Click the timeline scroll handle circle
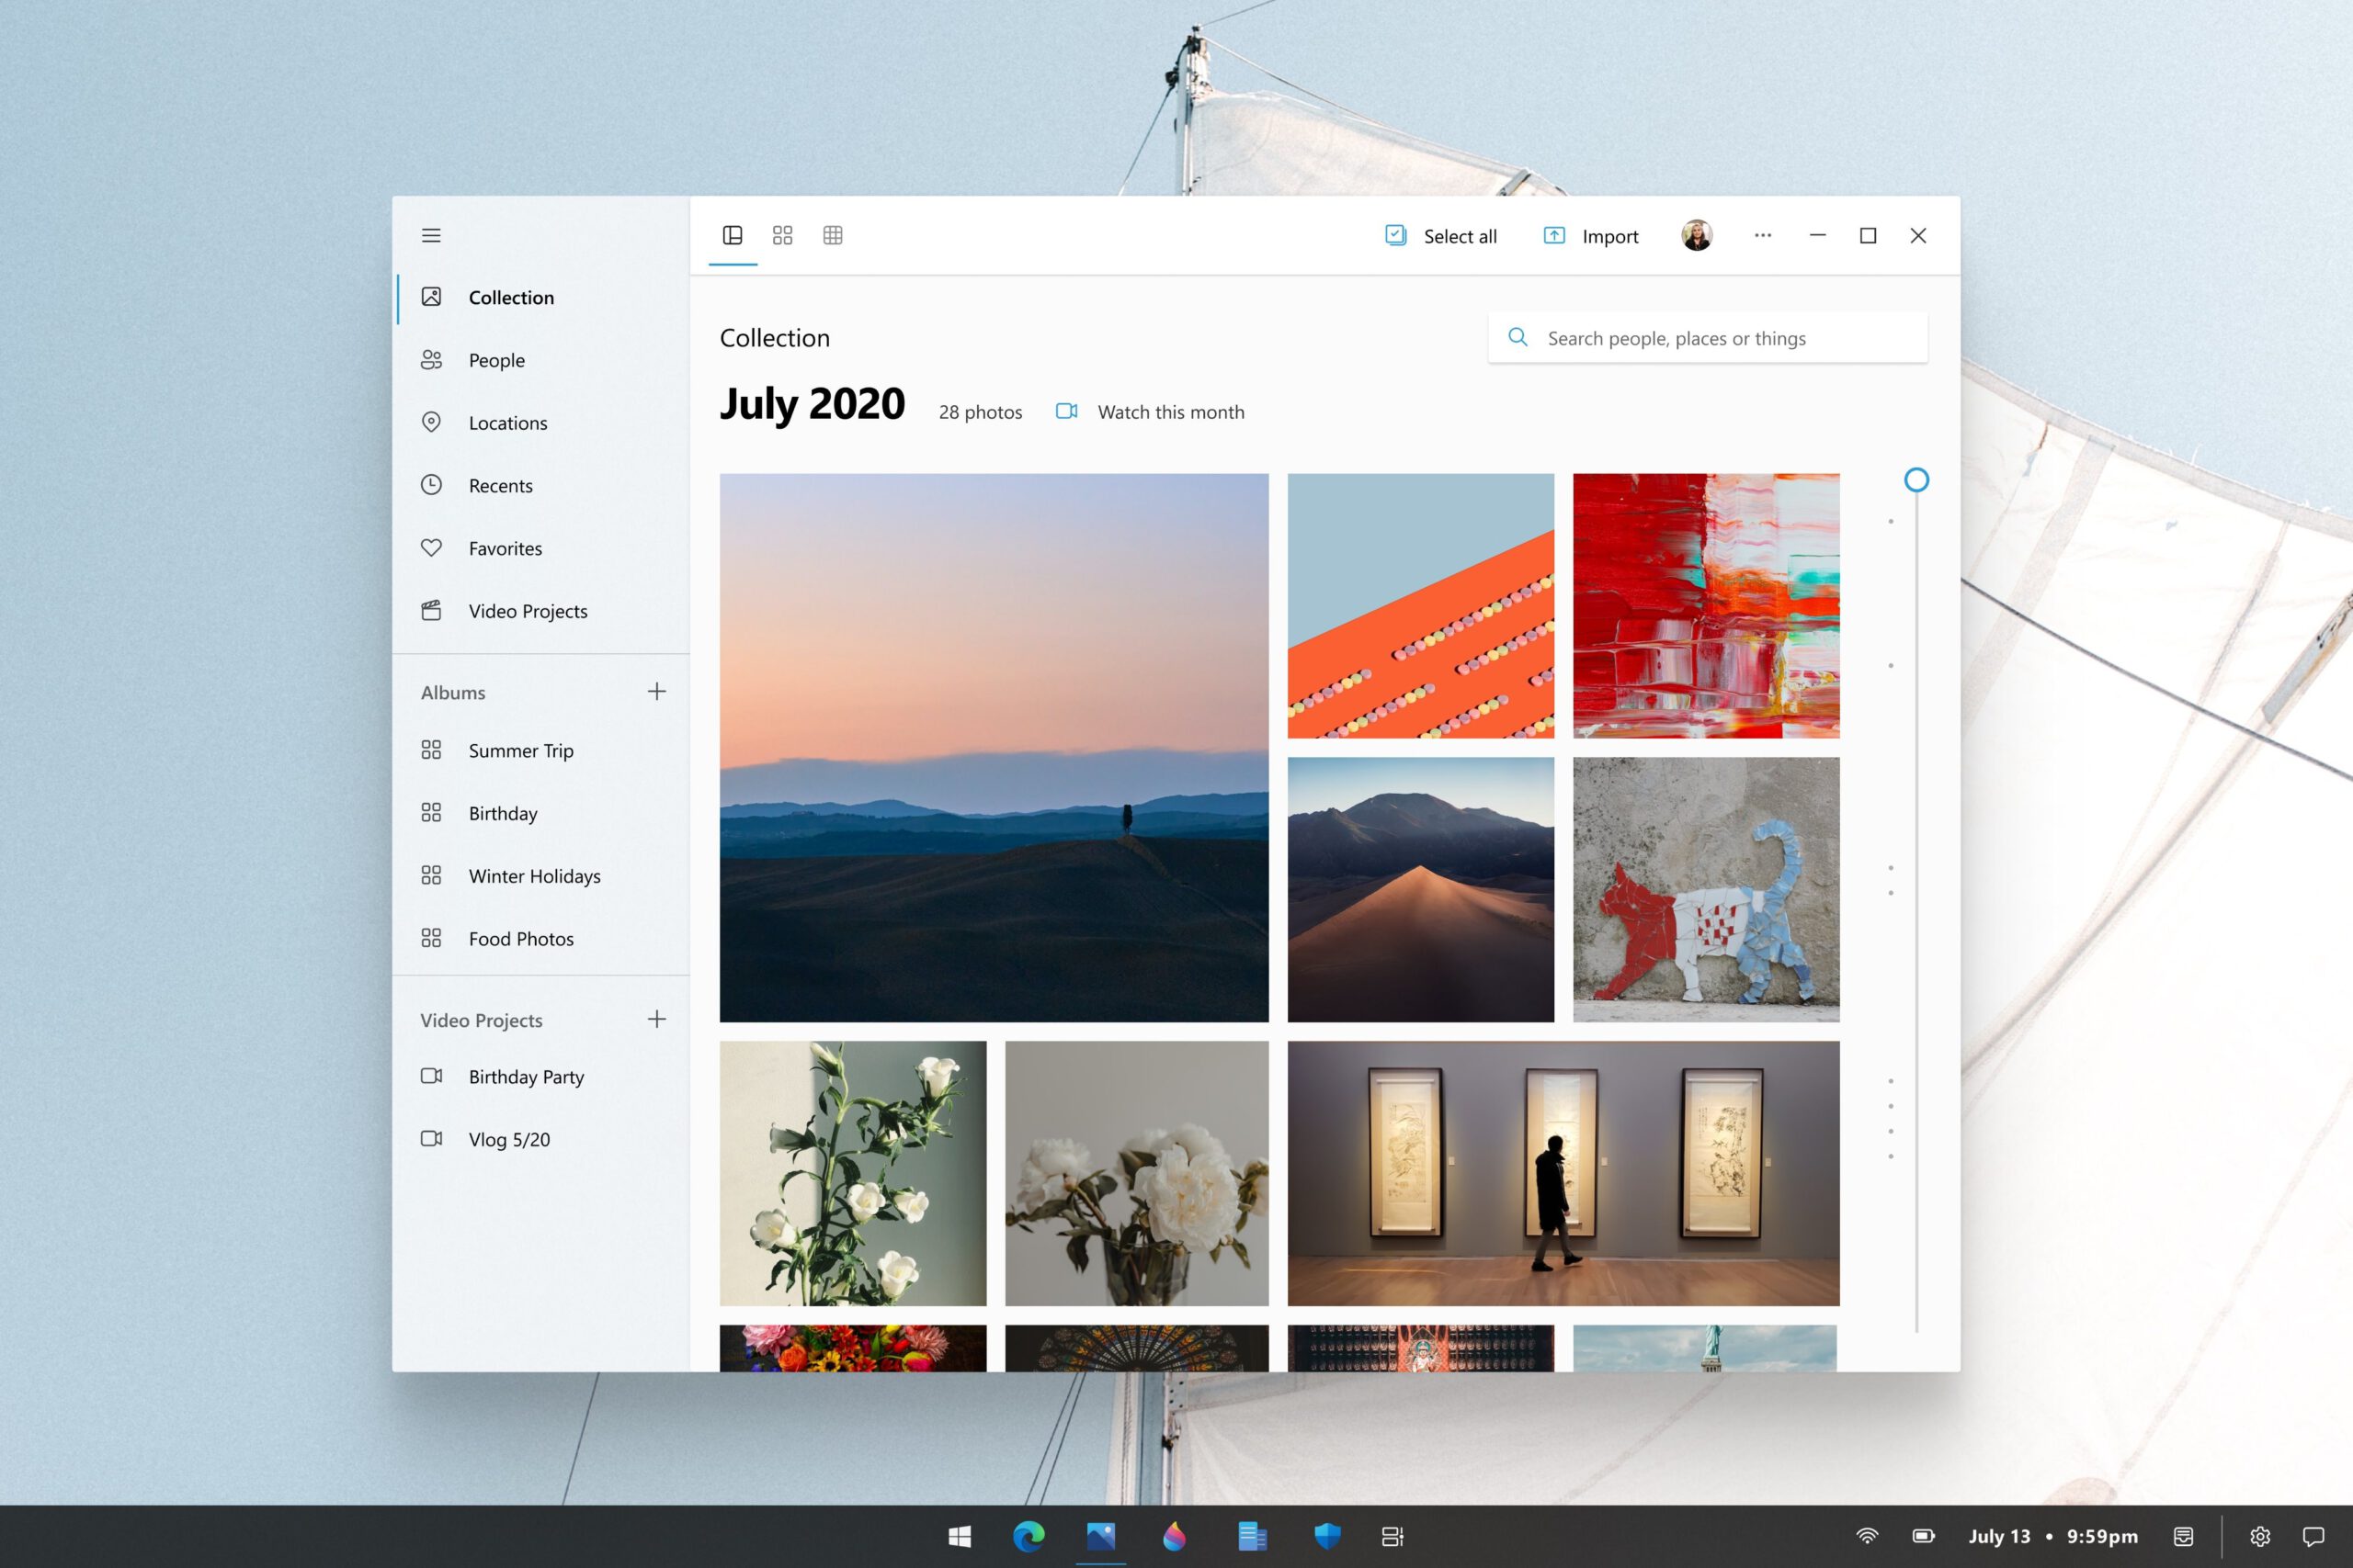 1915,480
